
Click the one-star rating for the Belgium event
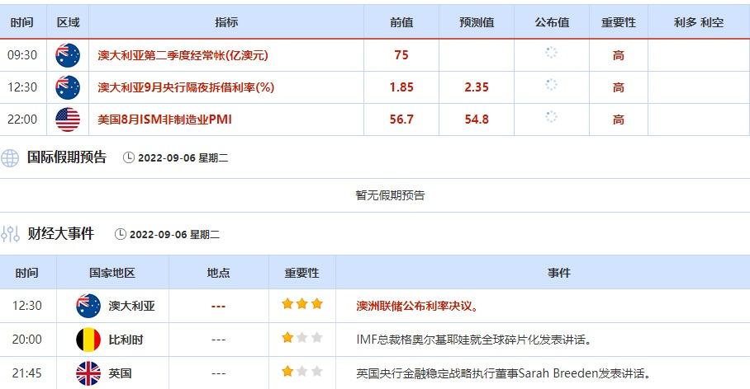click(301, 338)
